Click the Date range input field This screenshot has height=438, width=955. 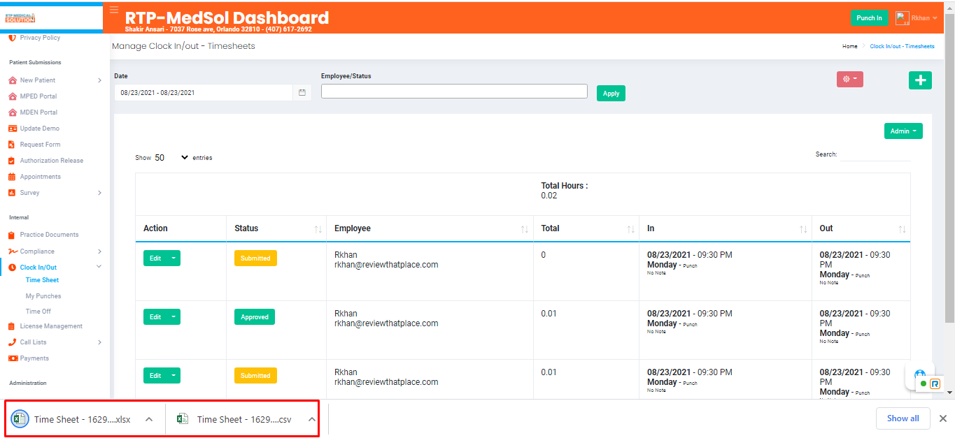click(204, 92)
